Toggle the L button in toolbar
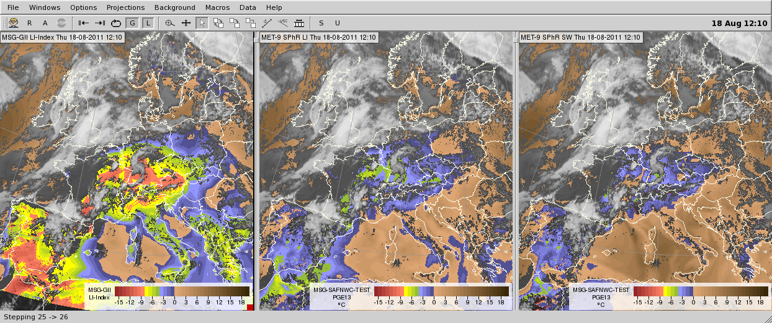Viewport: 772px width, 323px height. (x=148, y=23)
